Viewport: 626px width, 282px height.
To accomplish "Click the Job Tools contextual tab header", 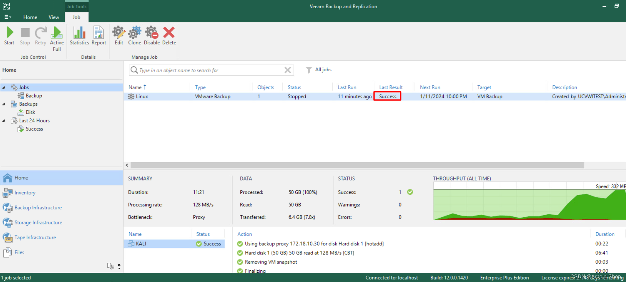I will (x=77, y=6).
